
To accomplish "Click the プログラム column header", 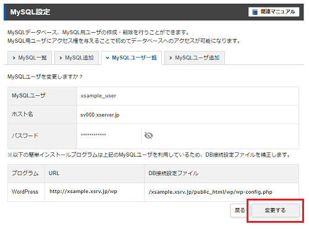I will pos(26,173).
